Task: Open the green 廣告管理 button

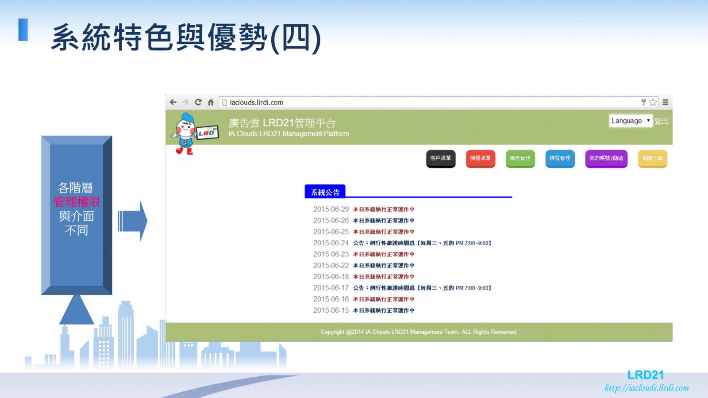Action: pos(520,158)
